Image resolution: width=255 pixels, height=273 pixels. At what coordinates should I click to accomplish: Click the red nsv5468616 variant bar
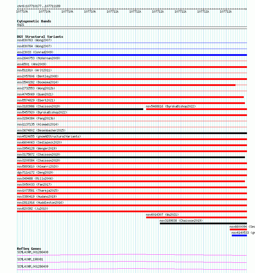[x=197, y=109]
